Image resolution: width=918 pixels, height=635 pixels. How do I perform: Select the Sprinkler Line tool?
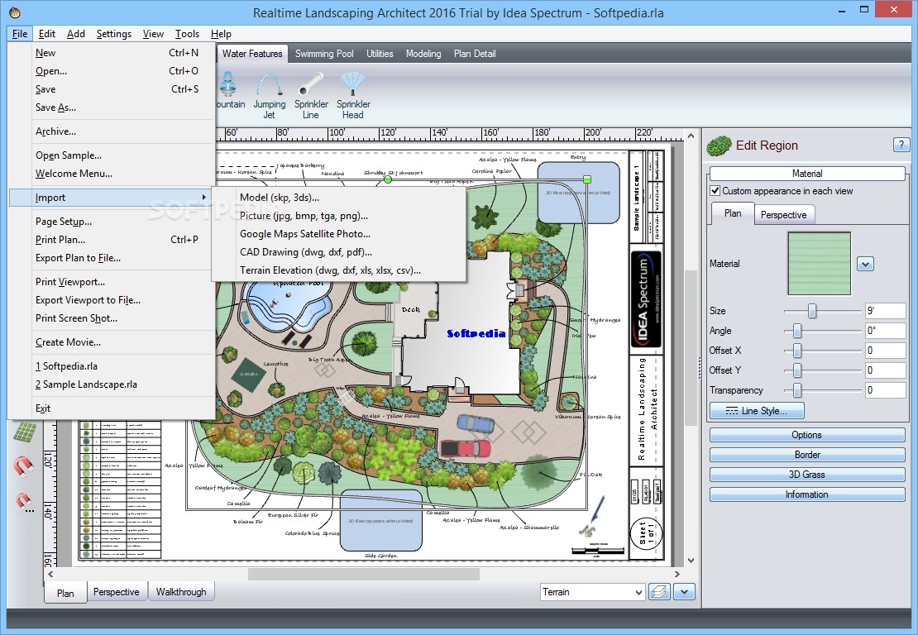coord(311,95)
